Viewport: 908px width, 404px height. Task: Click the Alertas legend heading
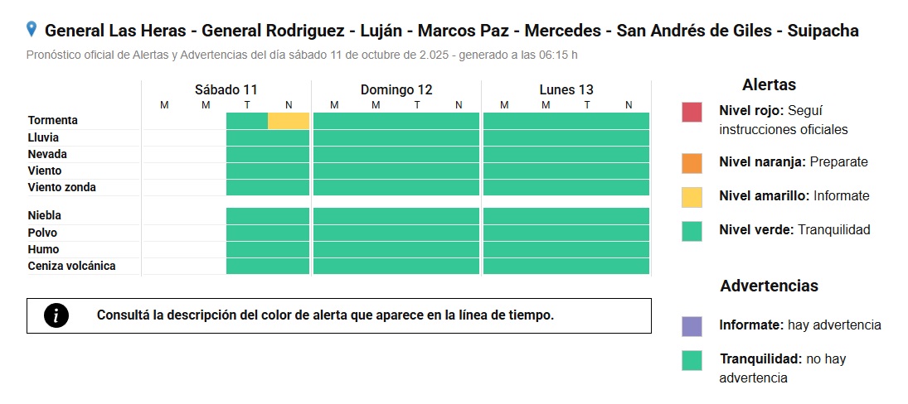pos(769,84)
